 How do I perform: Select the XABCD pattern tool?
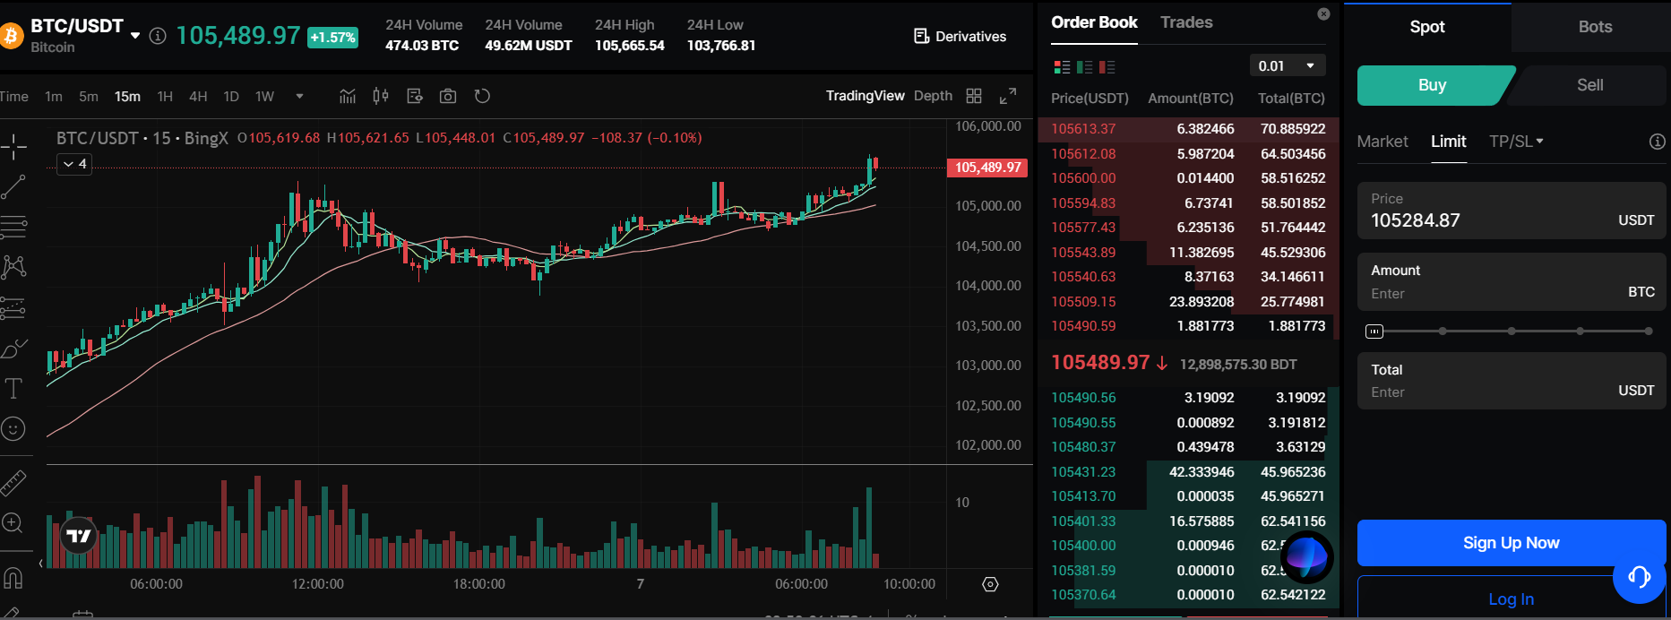tap(13, 267)
